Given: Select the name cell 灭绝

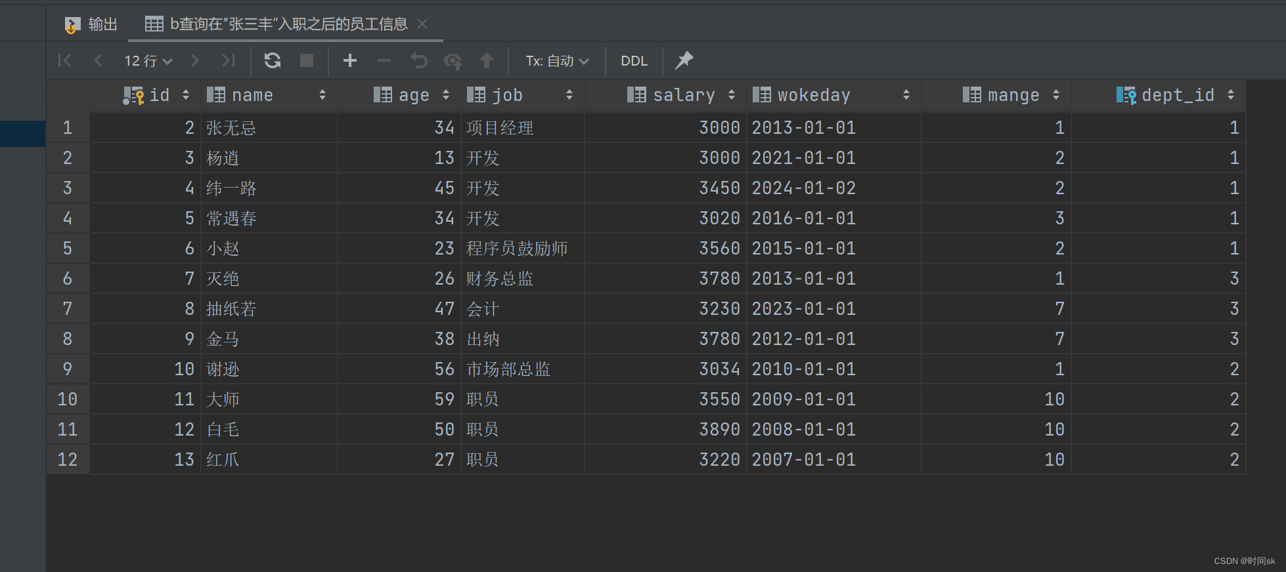Looking at the screenshot, I should pos(269,279).
